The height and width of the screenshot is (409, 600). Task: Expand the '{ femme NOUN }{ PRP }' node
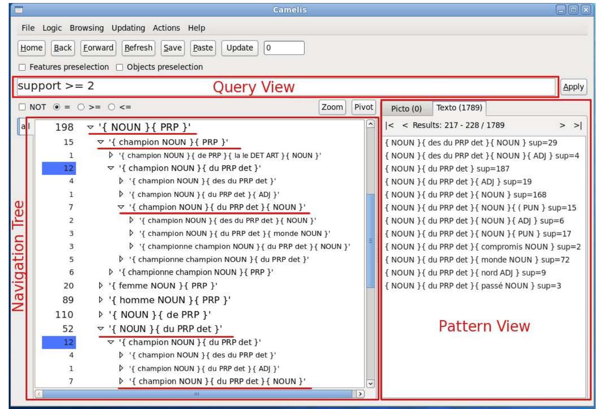[101, 286]
